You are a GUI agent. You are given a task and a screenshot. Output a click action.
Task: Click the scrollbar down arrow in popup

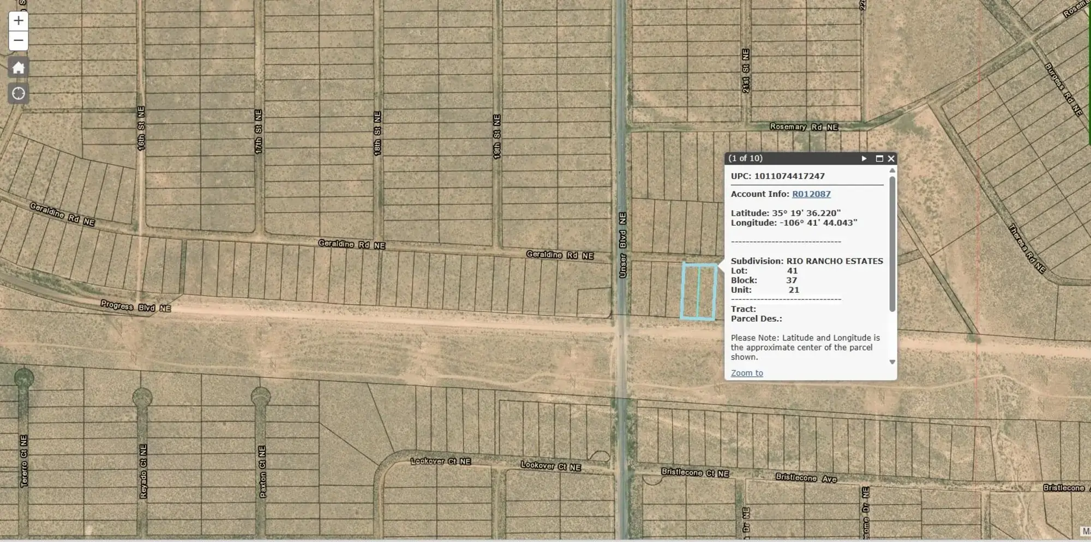pyautogui.click(x=893, y=361)
